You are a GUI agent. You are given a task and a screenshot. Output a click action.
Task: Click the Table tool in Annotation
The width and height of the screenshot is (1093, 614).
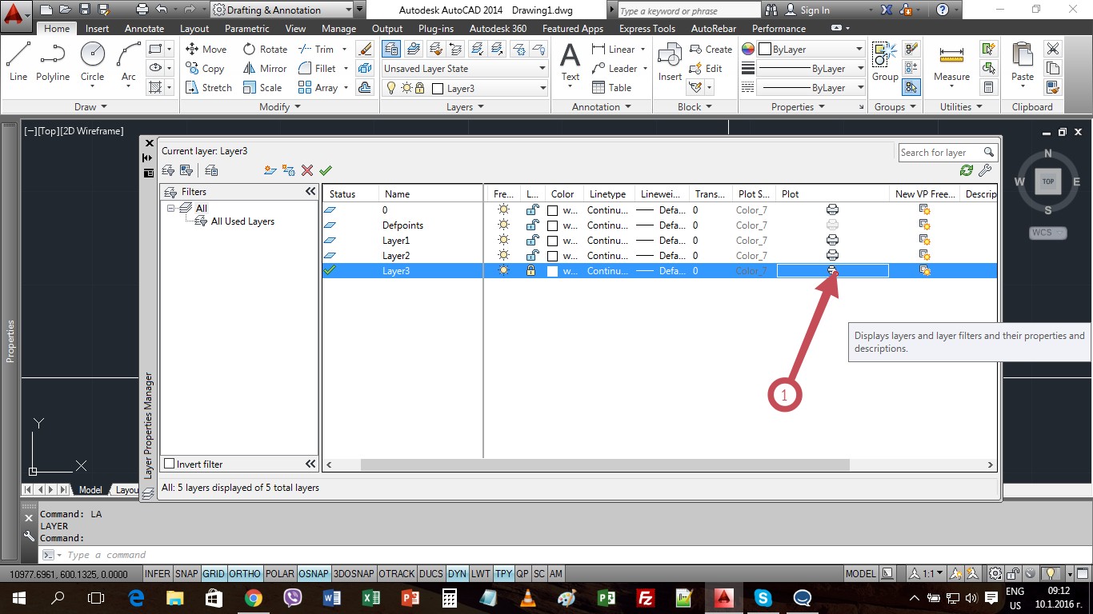click(x=612, y=87)
